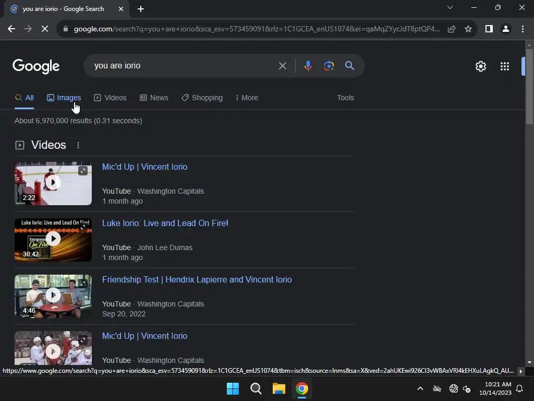Play the 2:22 hockey video thumbnail

(53, 183)
